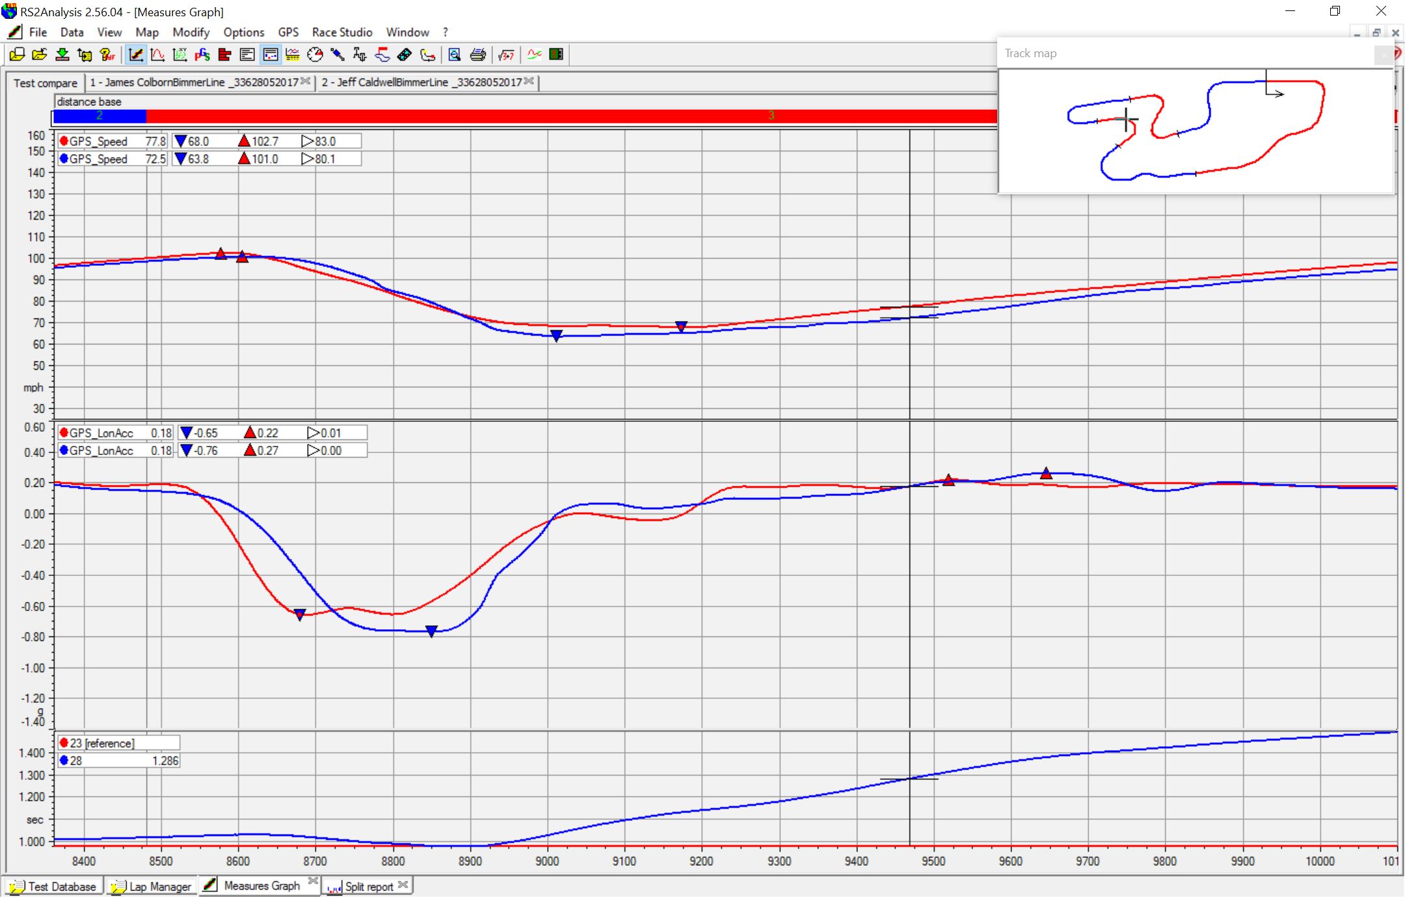This screenshot has height=897, width=1405.
Task: Click the import-into-folder arrow icon
Action: point(85,55)
